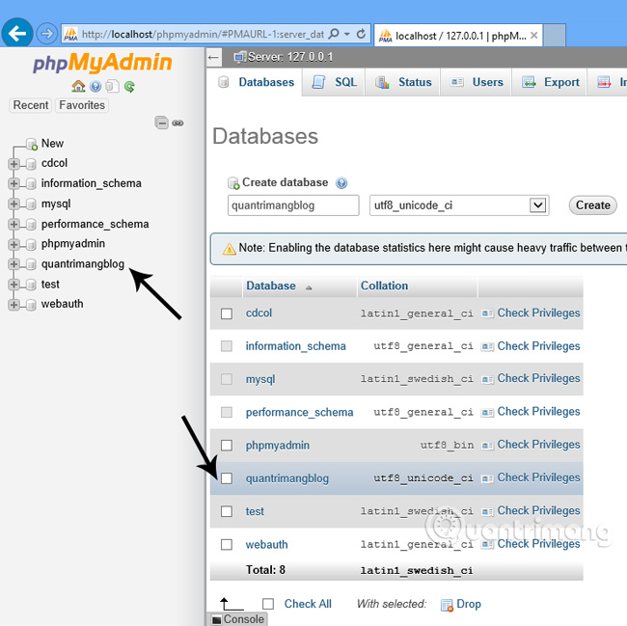
Task: Click the Check All link text
Action: pos(308,604)
